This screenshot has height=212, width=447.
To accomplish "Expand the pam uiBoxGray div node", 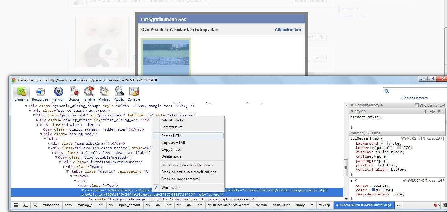I will coord(49,144).
